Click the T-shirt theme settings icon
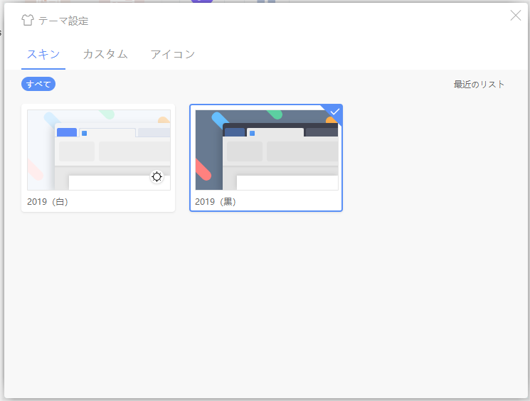This screenshot has height=401, width=530. (x=28, y=21)
